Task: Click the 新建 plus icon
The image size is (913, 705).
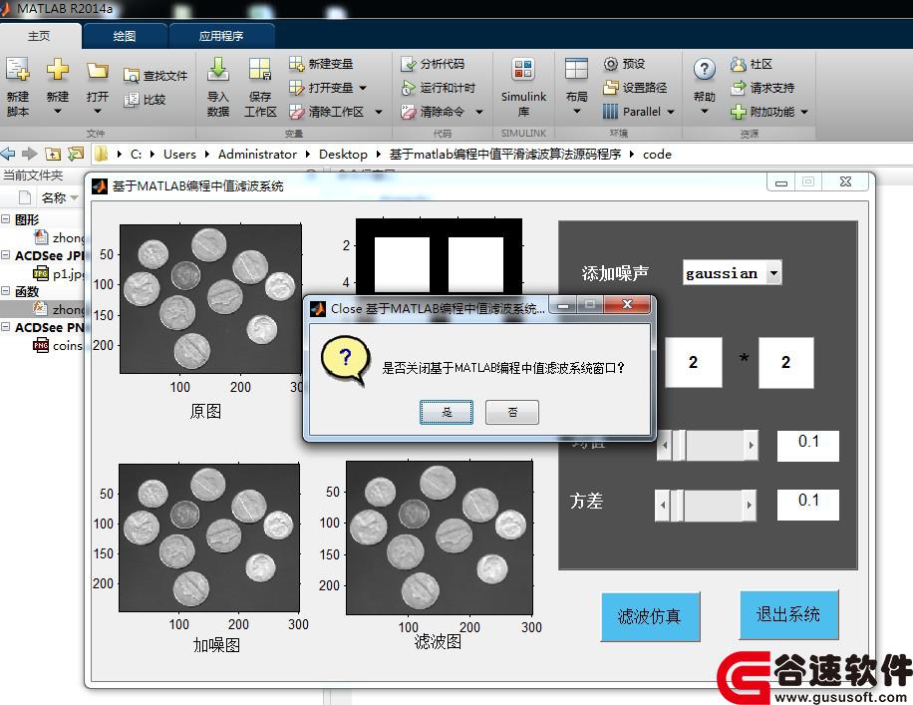Action: point(57,70)
